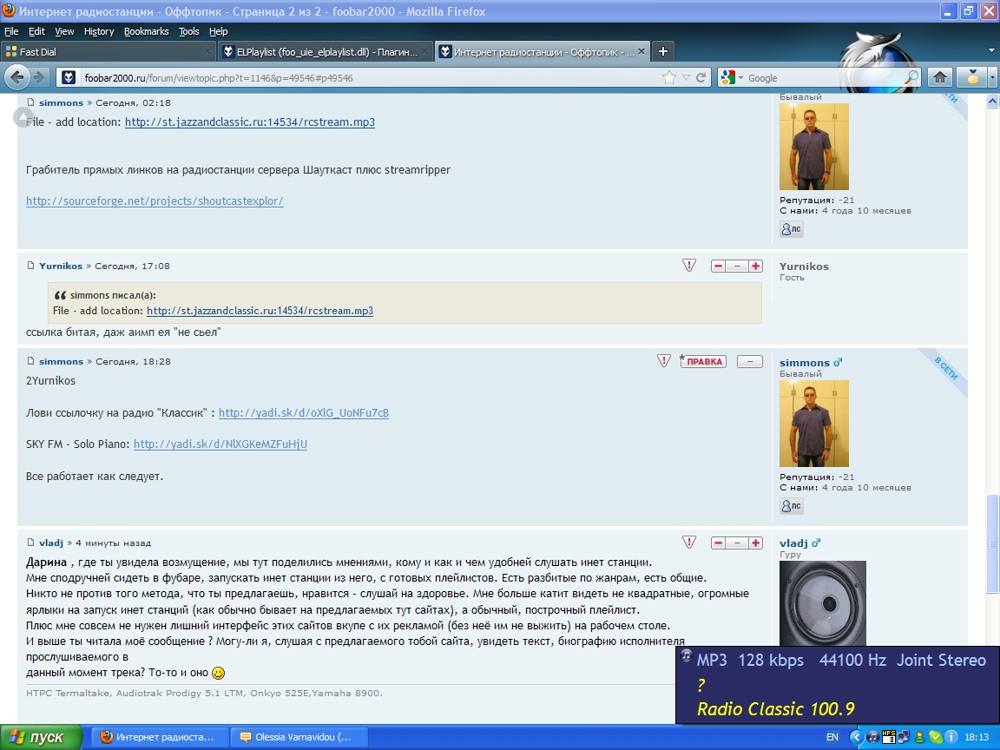Click the HFS icon in system tray
Viewport: 1000px width, 750px height.
(888, 737)
